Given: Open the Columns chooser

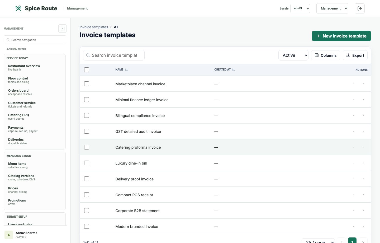Looking at the screenshot, I should click(326, 55).
